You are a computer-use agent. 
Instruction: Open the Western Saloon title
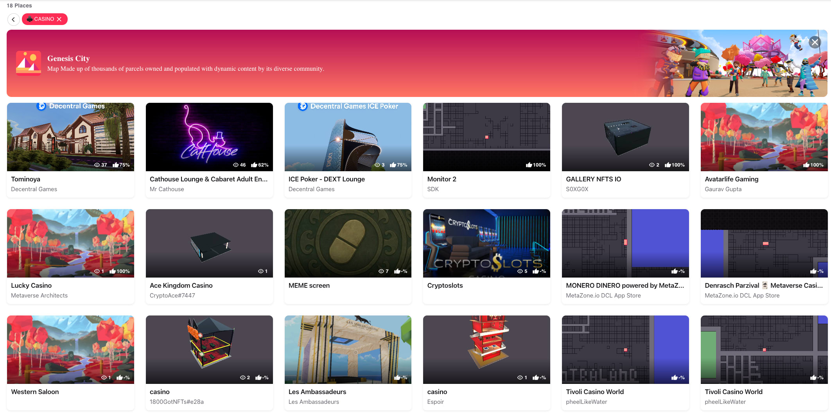point(35,392)
